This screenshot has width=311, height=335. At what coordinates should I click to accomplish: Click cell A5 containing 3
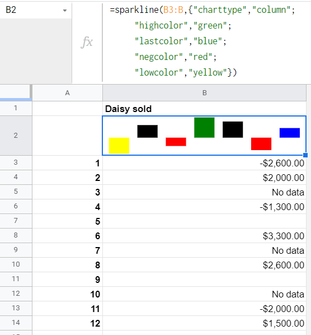click(68, 192)
